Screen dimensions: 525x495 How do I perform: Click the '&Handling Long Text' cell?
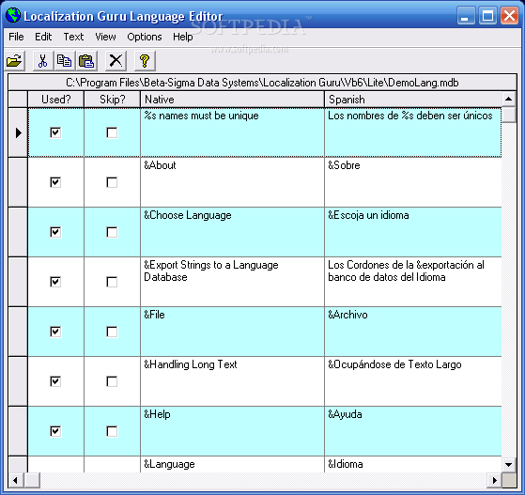click(x=232, y=381)
